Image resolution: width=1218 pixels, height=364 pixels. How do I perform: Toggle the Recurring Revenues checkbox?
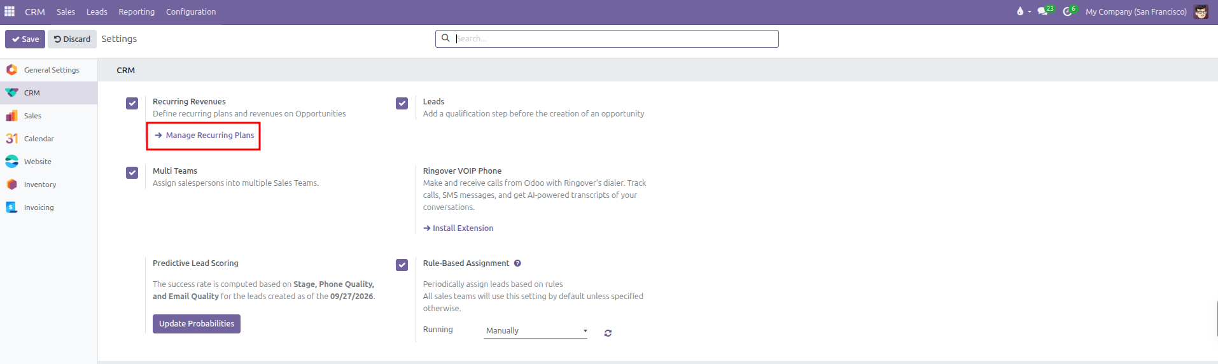(132, 103)
